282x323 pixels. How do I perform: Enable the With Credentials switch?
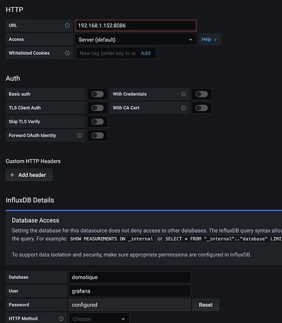pyautogui.click(x=201, y=94)
